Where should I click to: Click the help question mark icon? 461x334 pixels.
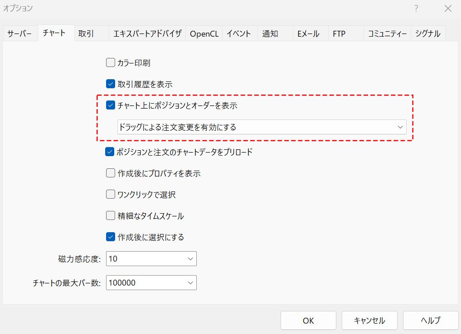click(416, 9)
